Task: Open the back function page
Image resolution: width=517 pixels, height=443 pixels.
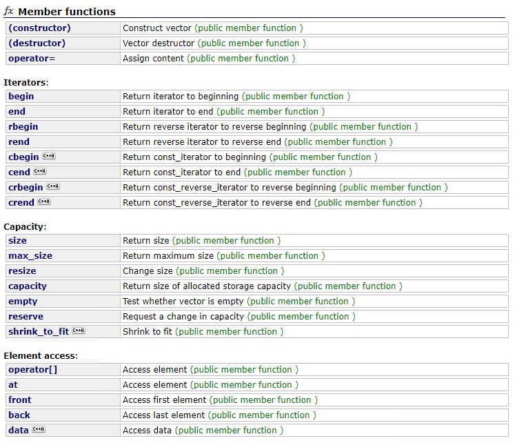Action: (x=19, y=415)
